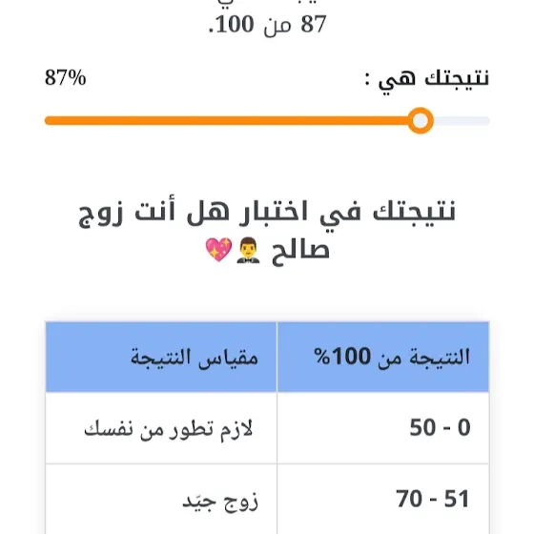Click the 0 - 50 score range cell
Viewport: 534px width, 534px height.
[383, 428]
